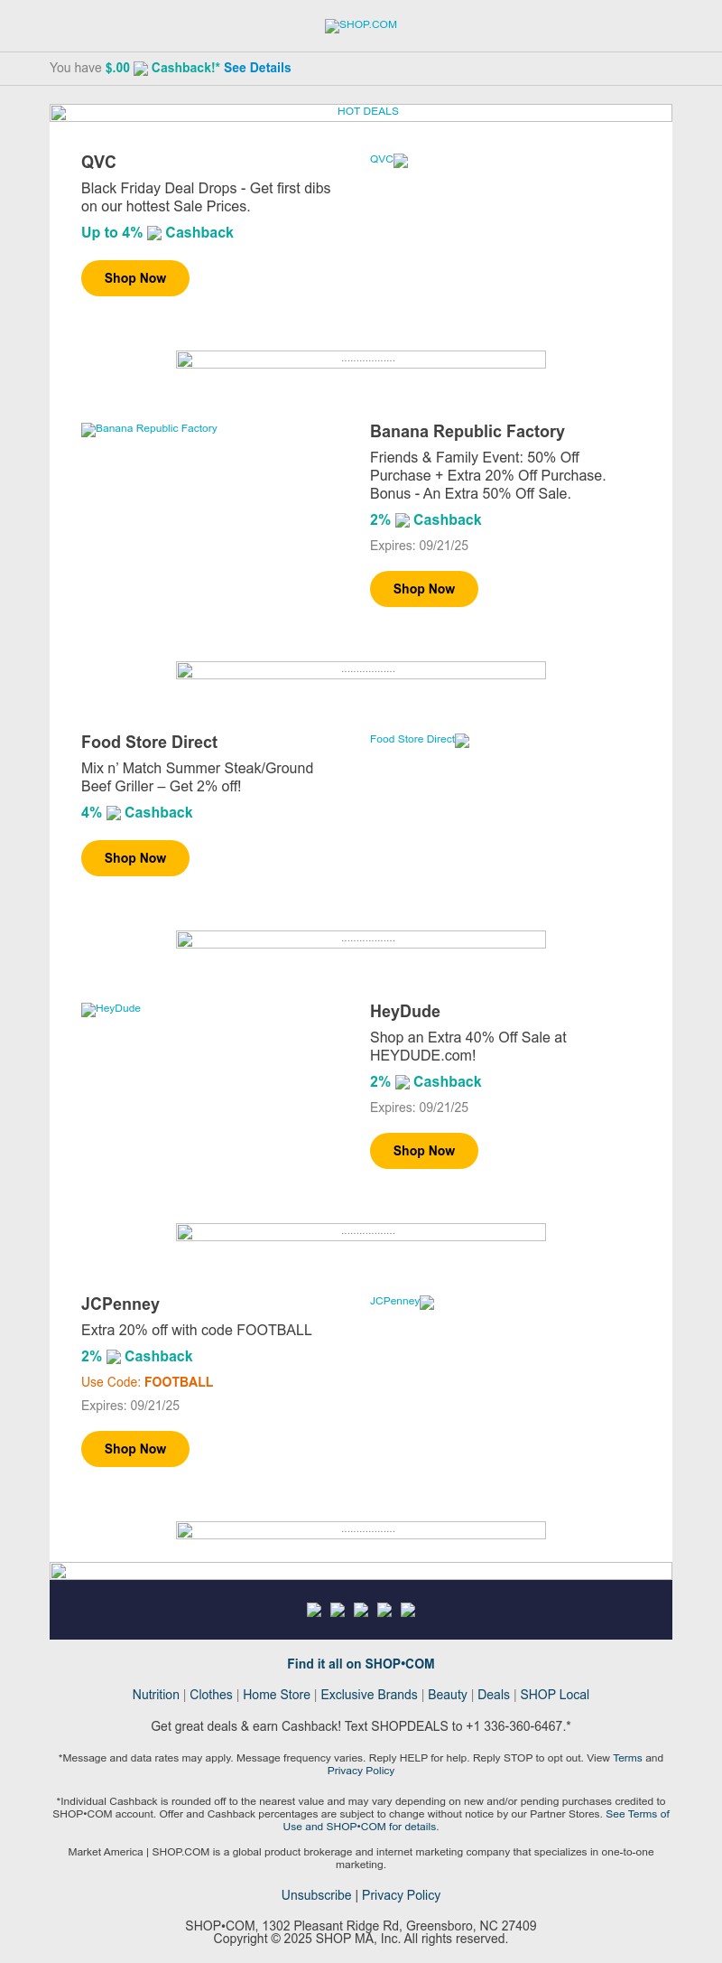This screenshot has width=722, height=1963.
Task: Click Shop Now under the QVC deal
Action: 134,278
